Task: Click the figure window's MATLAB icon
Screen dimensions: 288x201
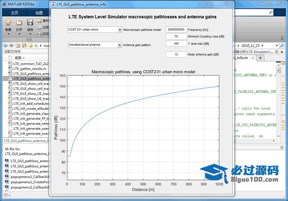Action: 53,4
